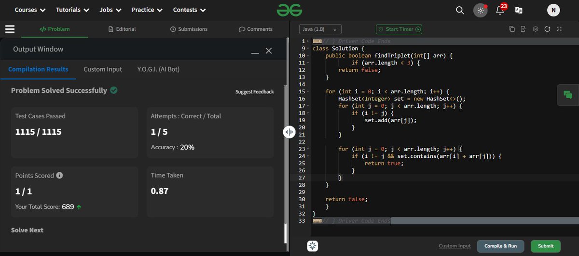Click the output window scrollbar
Image resolution: width=579 pixels, height=256 pixels.
coord(286,233)
